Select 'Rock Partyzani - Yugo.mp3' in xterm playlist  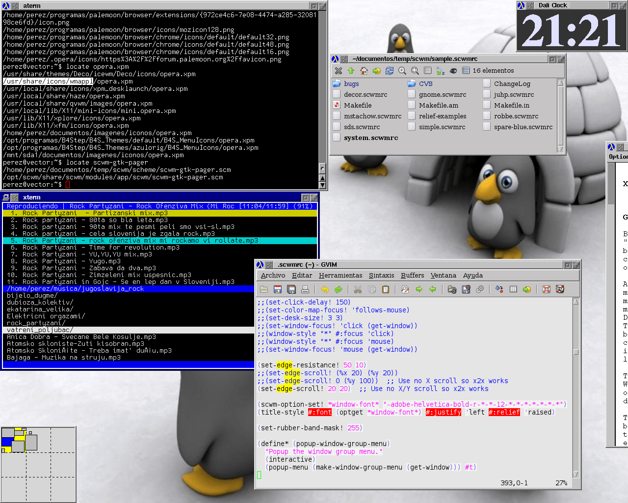coord(160,261)
